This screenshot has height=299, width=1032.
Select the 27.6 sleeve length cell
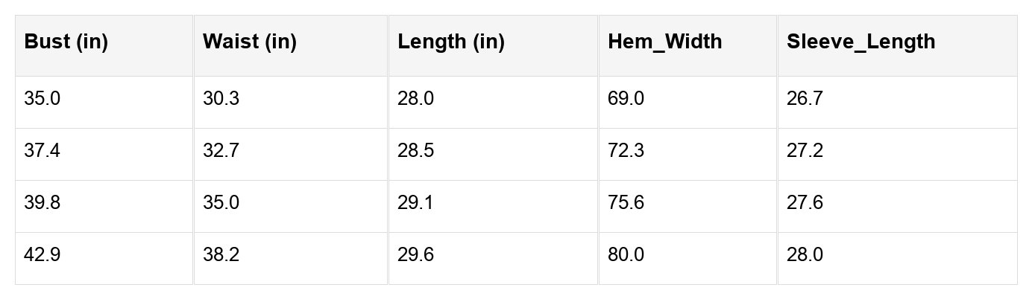pos(805,203)
